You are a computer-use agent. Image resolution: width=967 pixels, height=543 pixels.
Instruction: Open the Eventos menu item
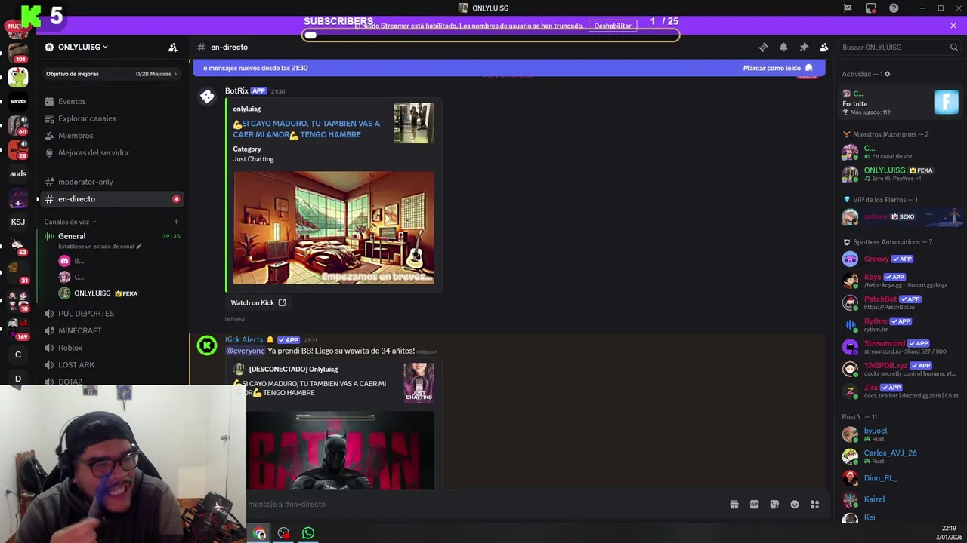tap(110, 101)
